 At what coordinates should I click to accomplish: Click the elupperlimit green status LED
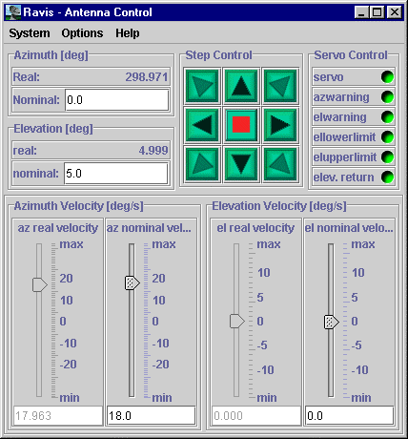[387, 157]
